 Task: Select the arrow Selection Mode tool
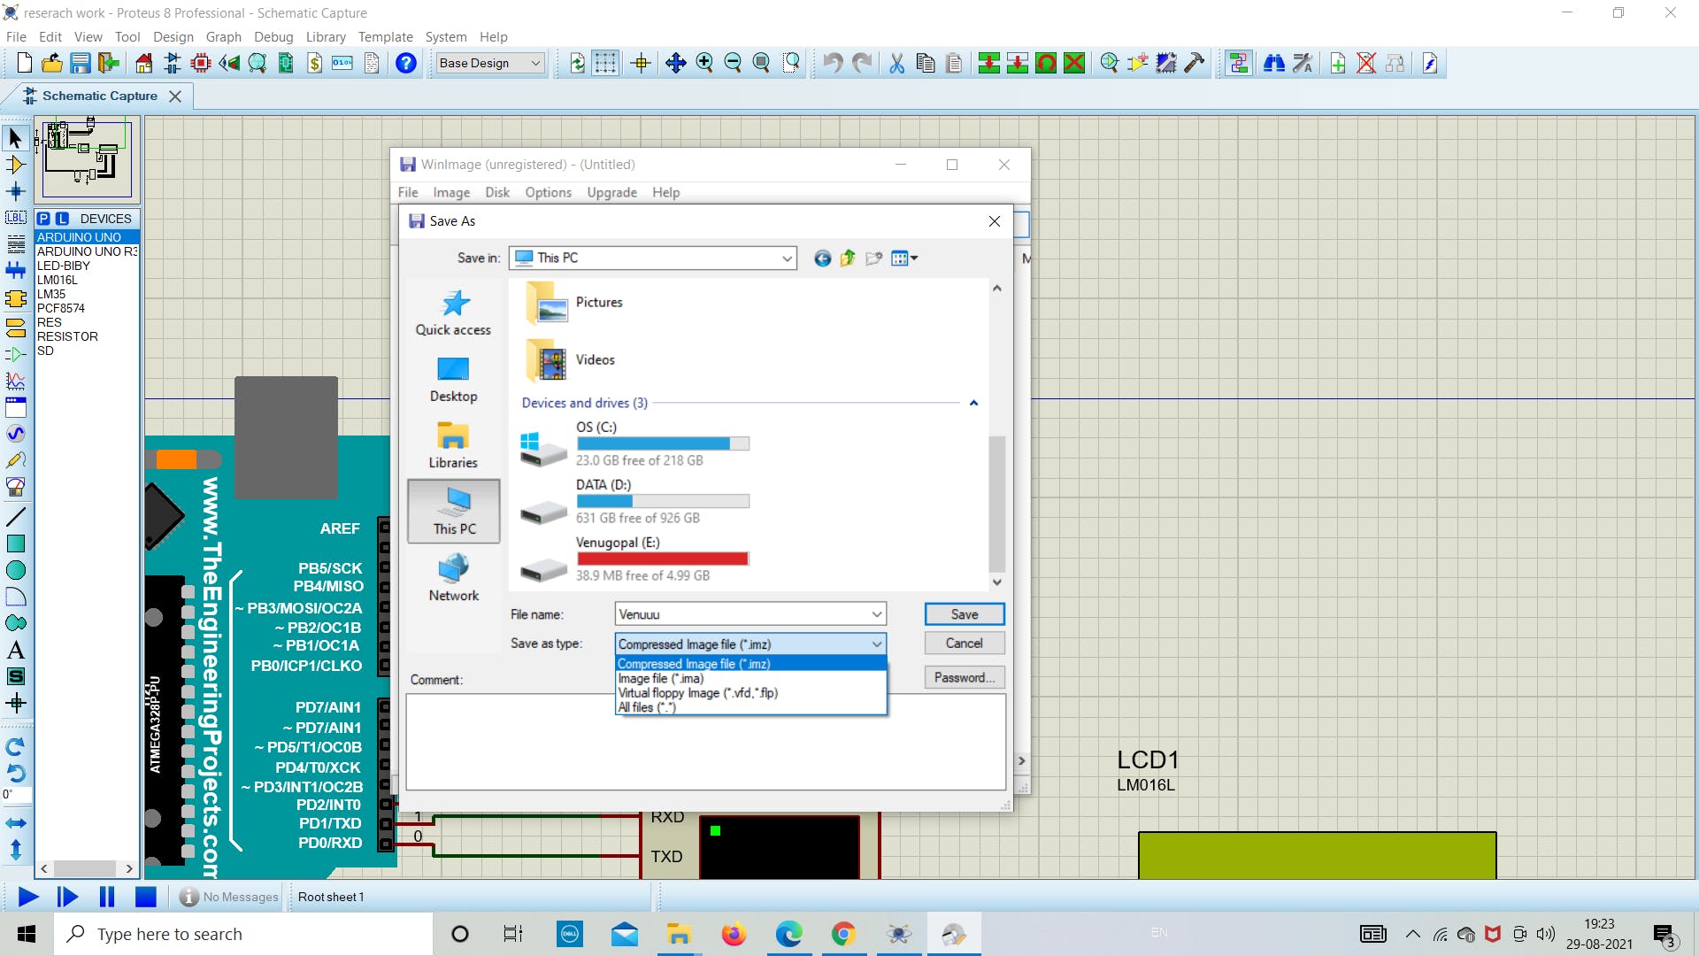(15, 138)
